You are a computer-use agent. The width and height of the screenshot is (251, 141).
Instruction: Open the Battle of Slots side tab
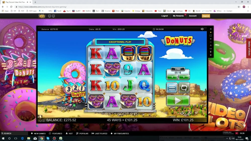[249, 48]
